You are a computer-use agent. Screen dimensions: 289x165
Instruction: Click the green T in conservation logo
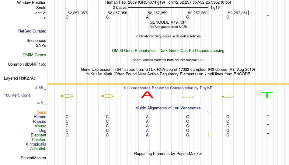tap(267, 95)
